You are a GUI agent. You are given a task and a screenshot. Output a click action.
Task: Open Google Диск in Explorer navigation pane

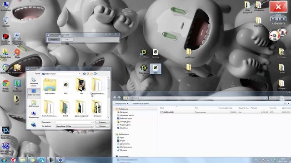coord(125,122)
